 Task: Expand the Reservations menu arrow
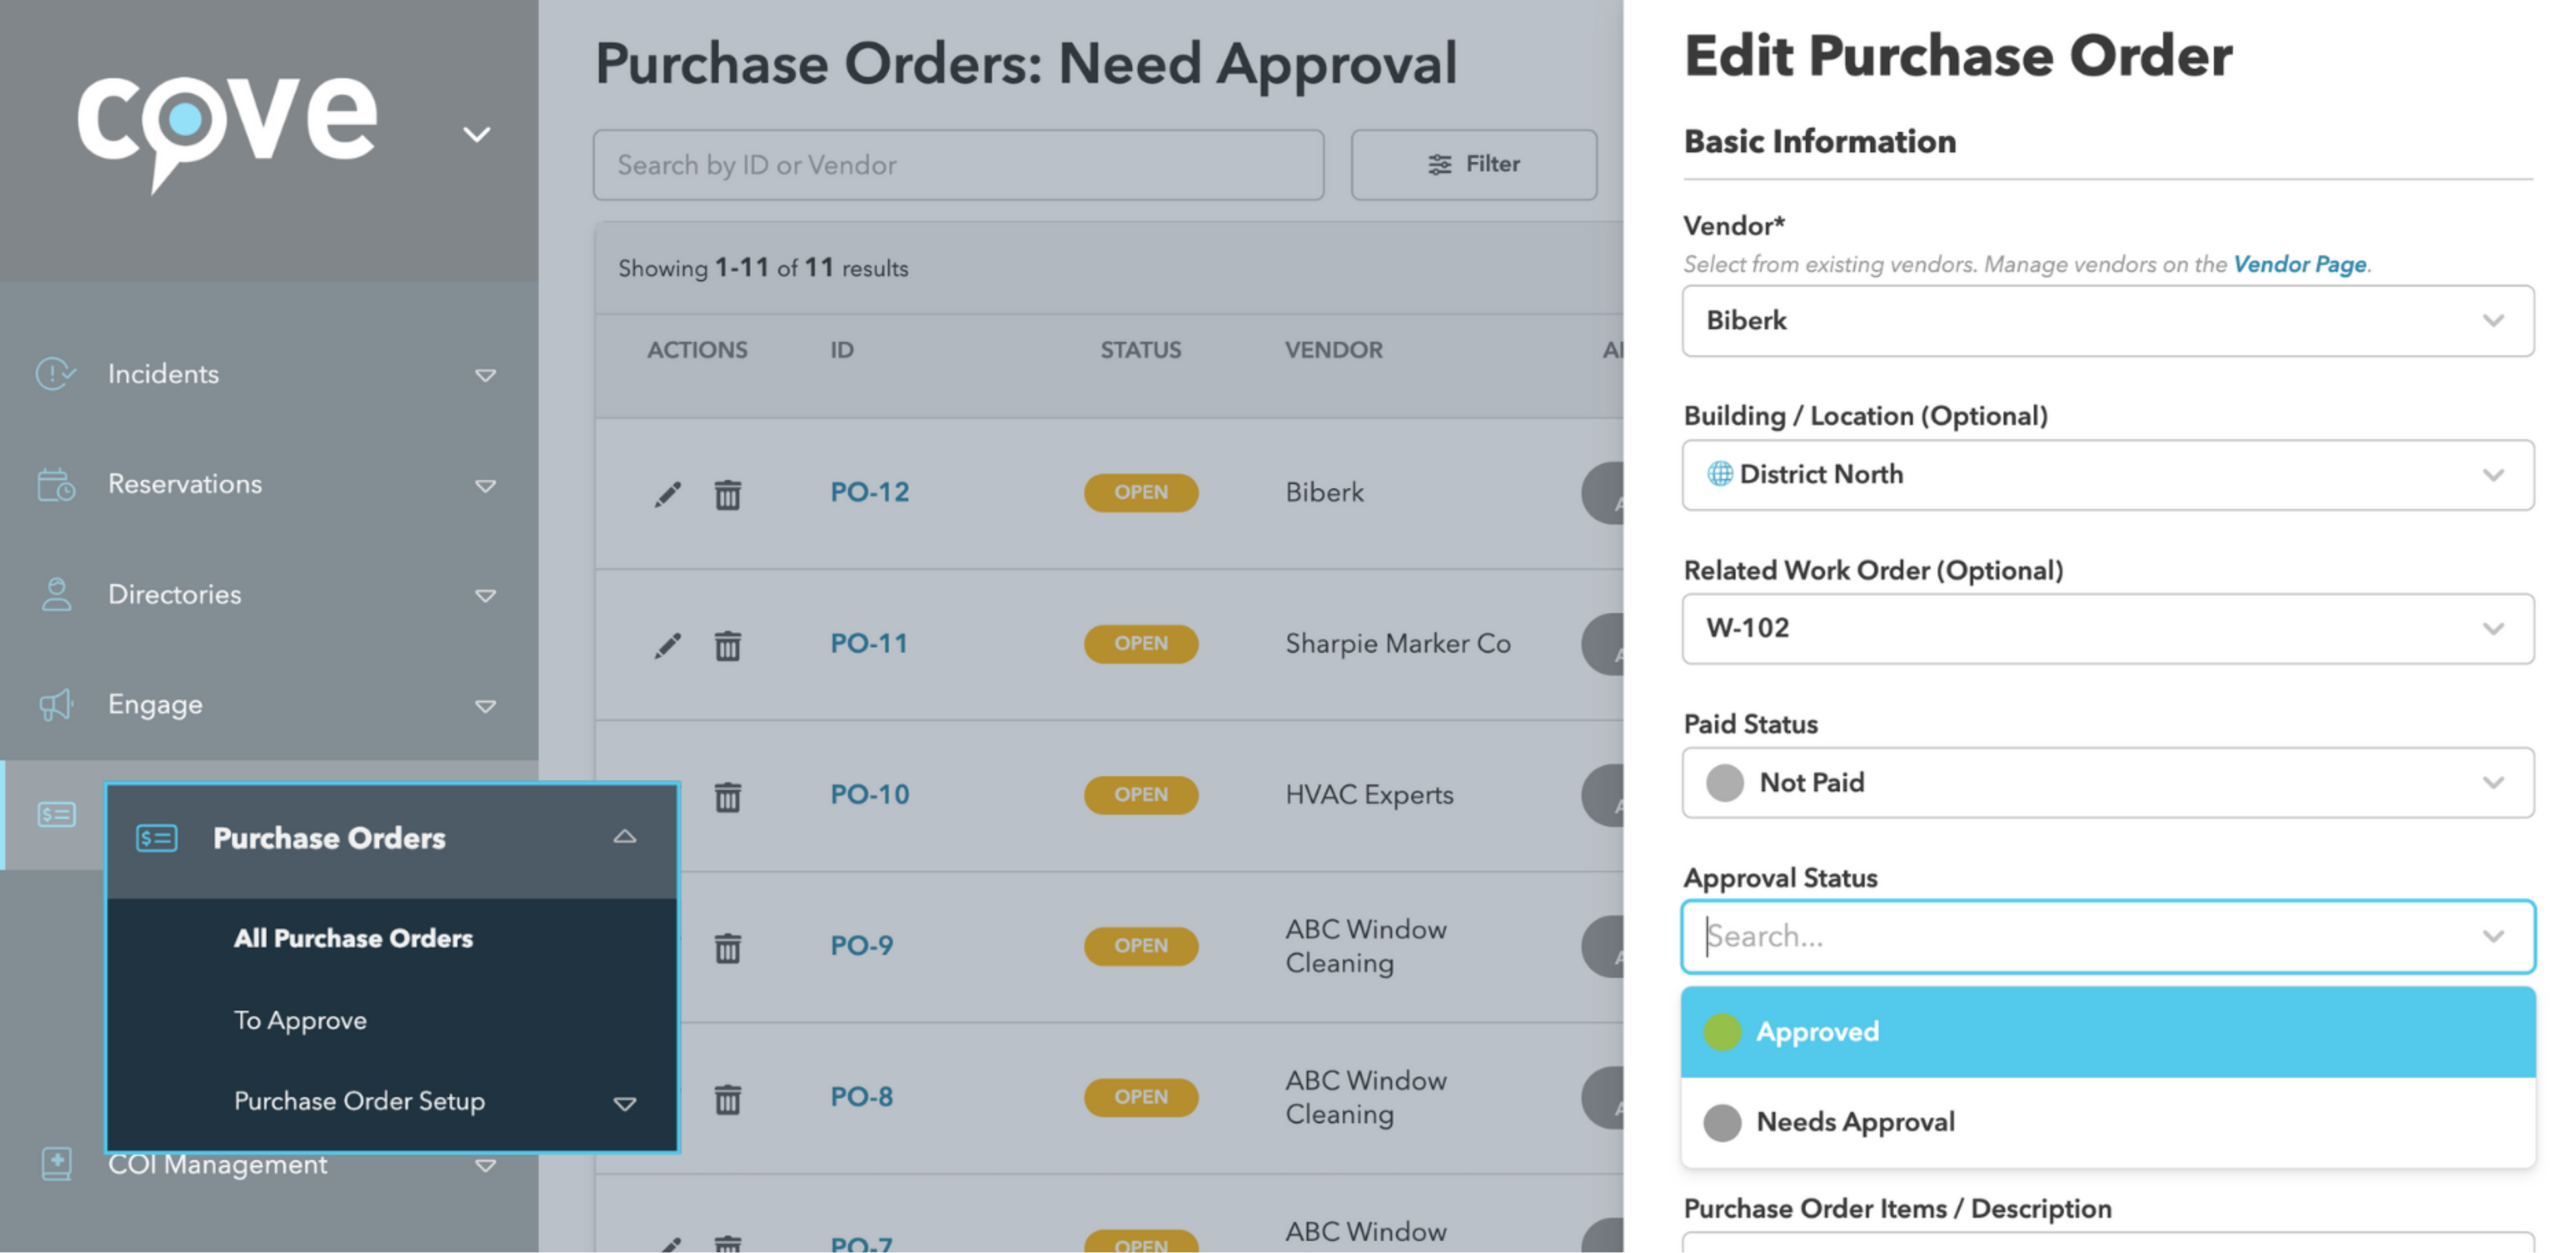[485, 486]
